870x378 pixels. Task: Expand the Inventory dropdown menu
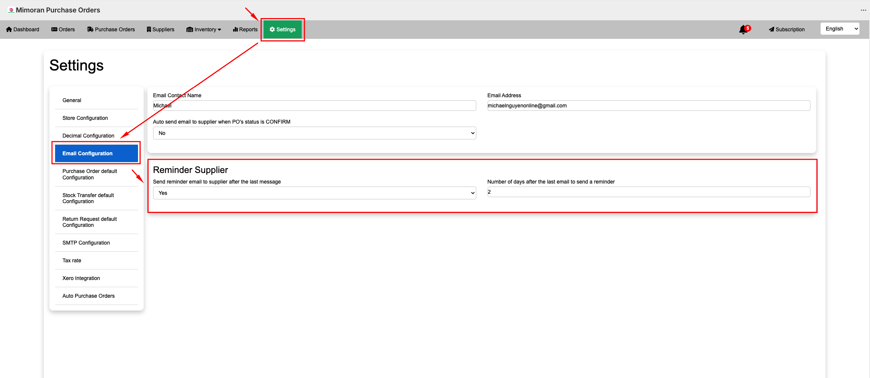click(204, 29)
